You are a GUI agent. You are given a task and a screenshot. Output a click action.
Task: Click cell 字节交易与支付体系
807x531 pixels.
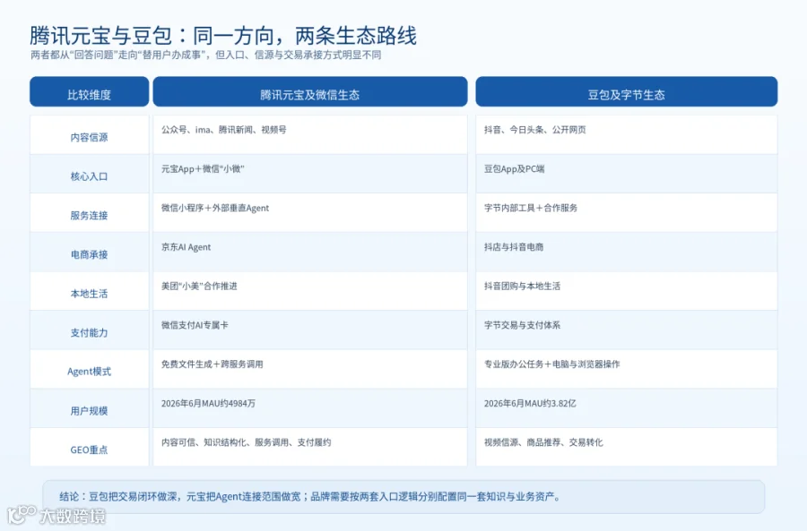pos(627,330)
